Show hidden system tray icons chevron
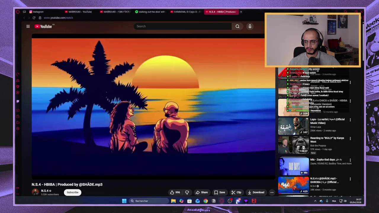379x213 pixels. click(x=315, y=201)
